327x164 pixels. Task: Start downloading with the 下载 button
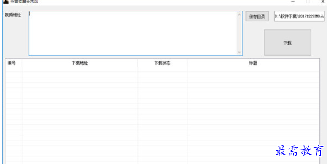(x=287, y=42)
